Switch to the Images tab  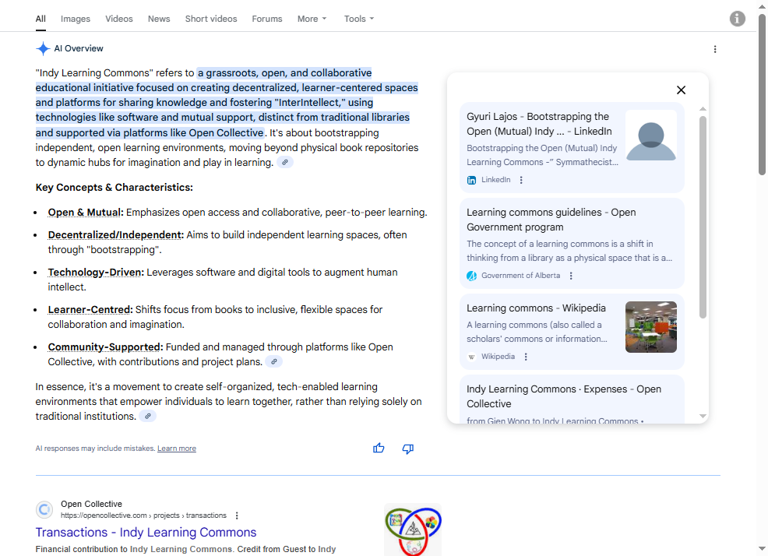tap(76, 19)
